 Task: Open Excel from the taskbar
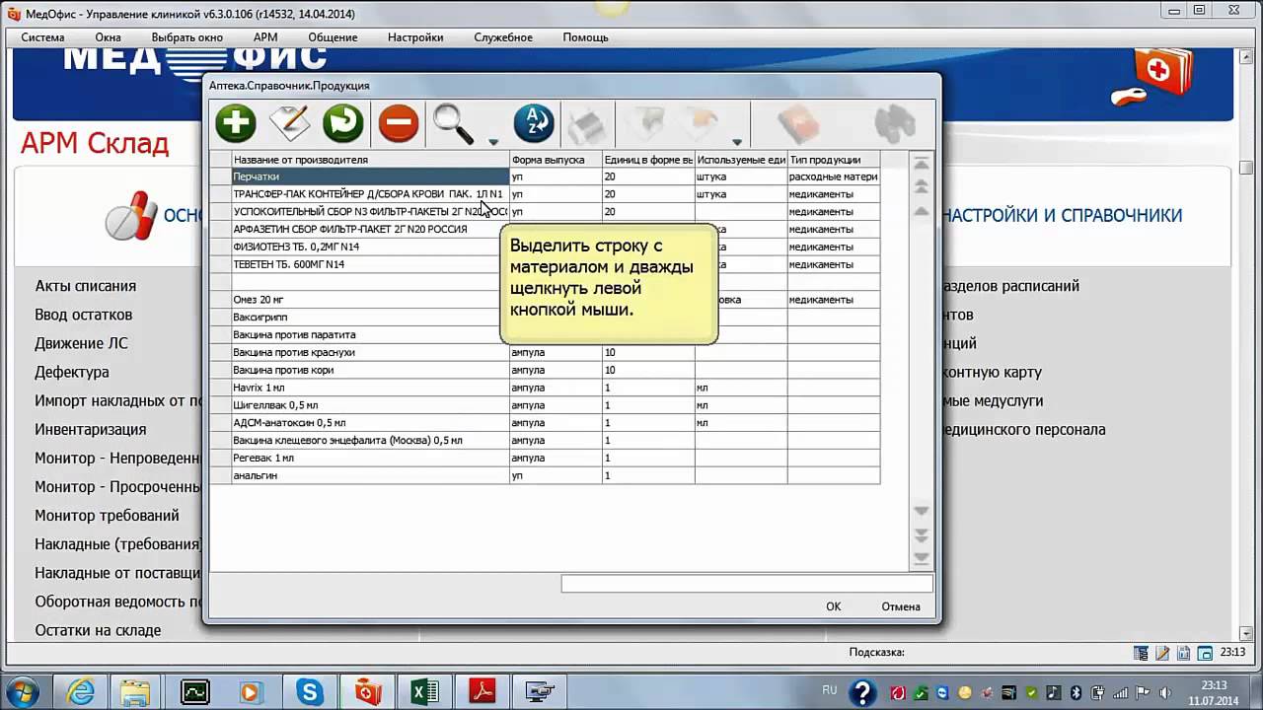425,692
